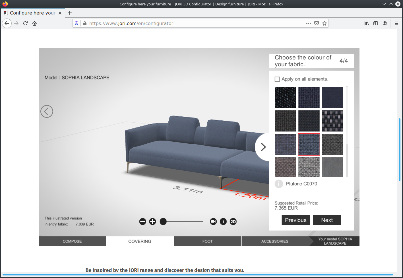Viewport: 403px width, 278px height.
Task: Pick the plain grey swatch in last row
Action: click(332, 167)
